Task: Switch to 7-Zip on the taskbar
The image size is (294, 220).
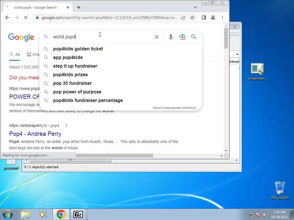Action: pos(78,214)
